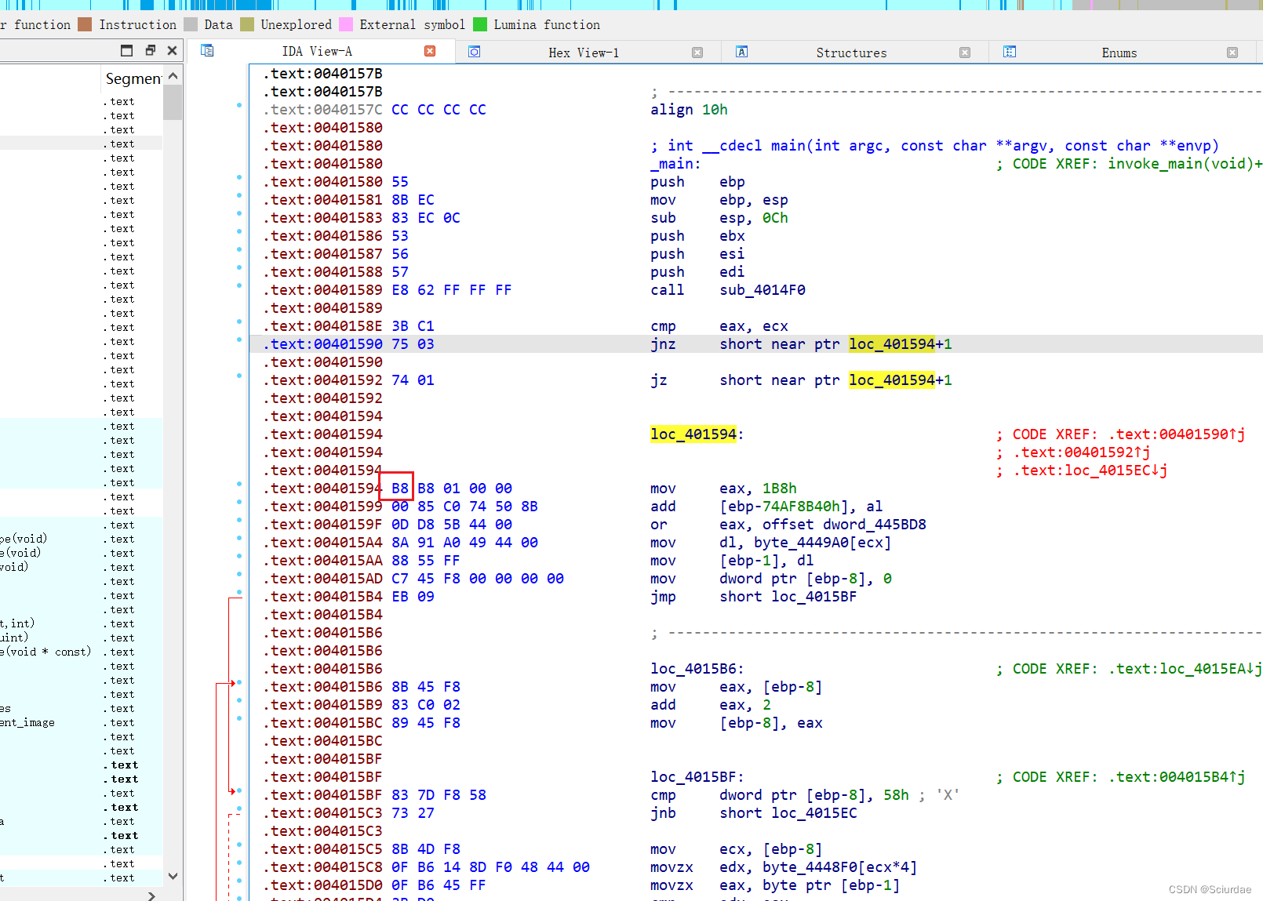Click the Hex View-1 tab icon
Viewport: 1263px width, 901px height.
point(474,52)
